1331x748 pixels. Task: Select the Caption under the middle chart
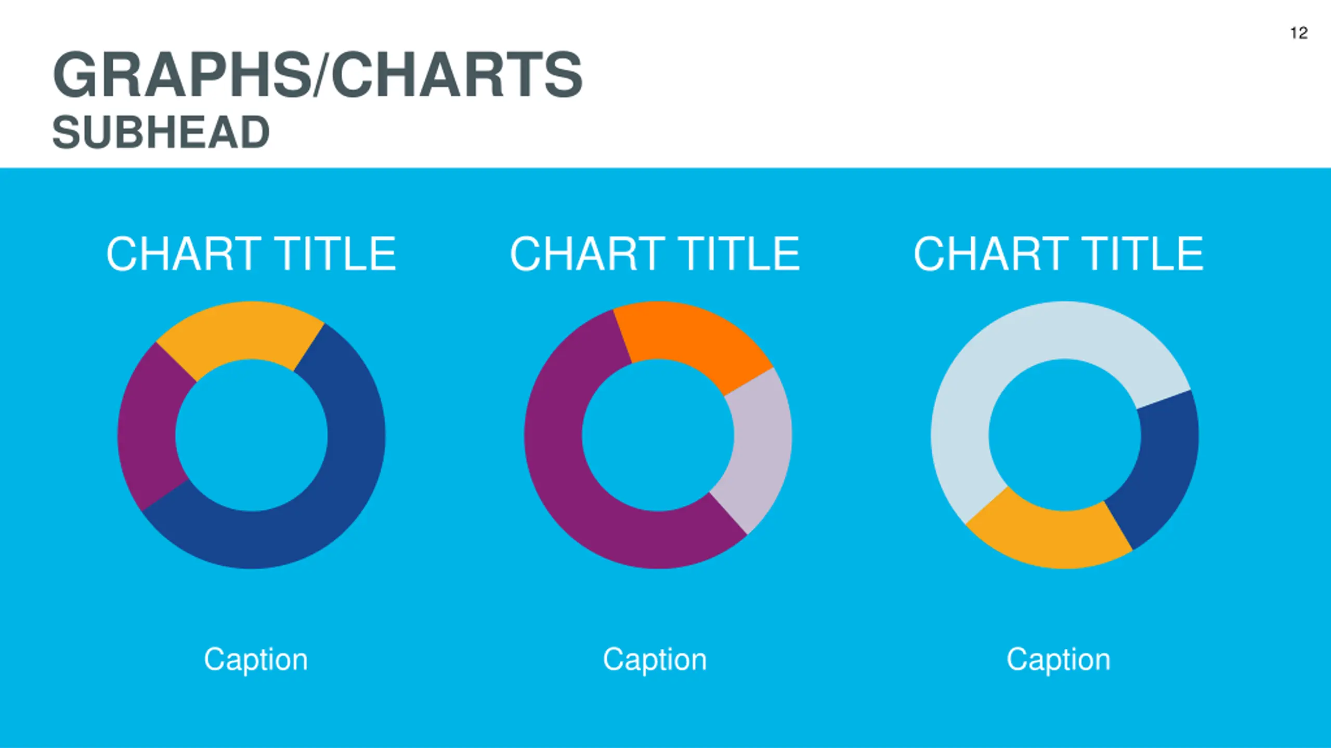[x=655, y=660]
